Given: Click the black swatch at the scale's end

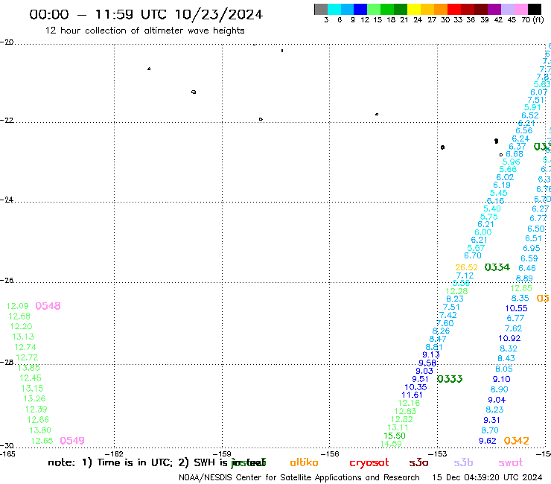Looking at the screenshot, I should click(x=535, y=10).
